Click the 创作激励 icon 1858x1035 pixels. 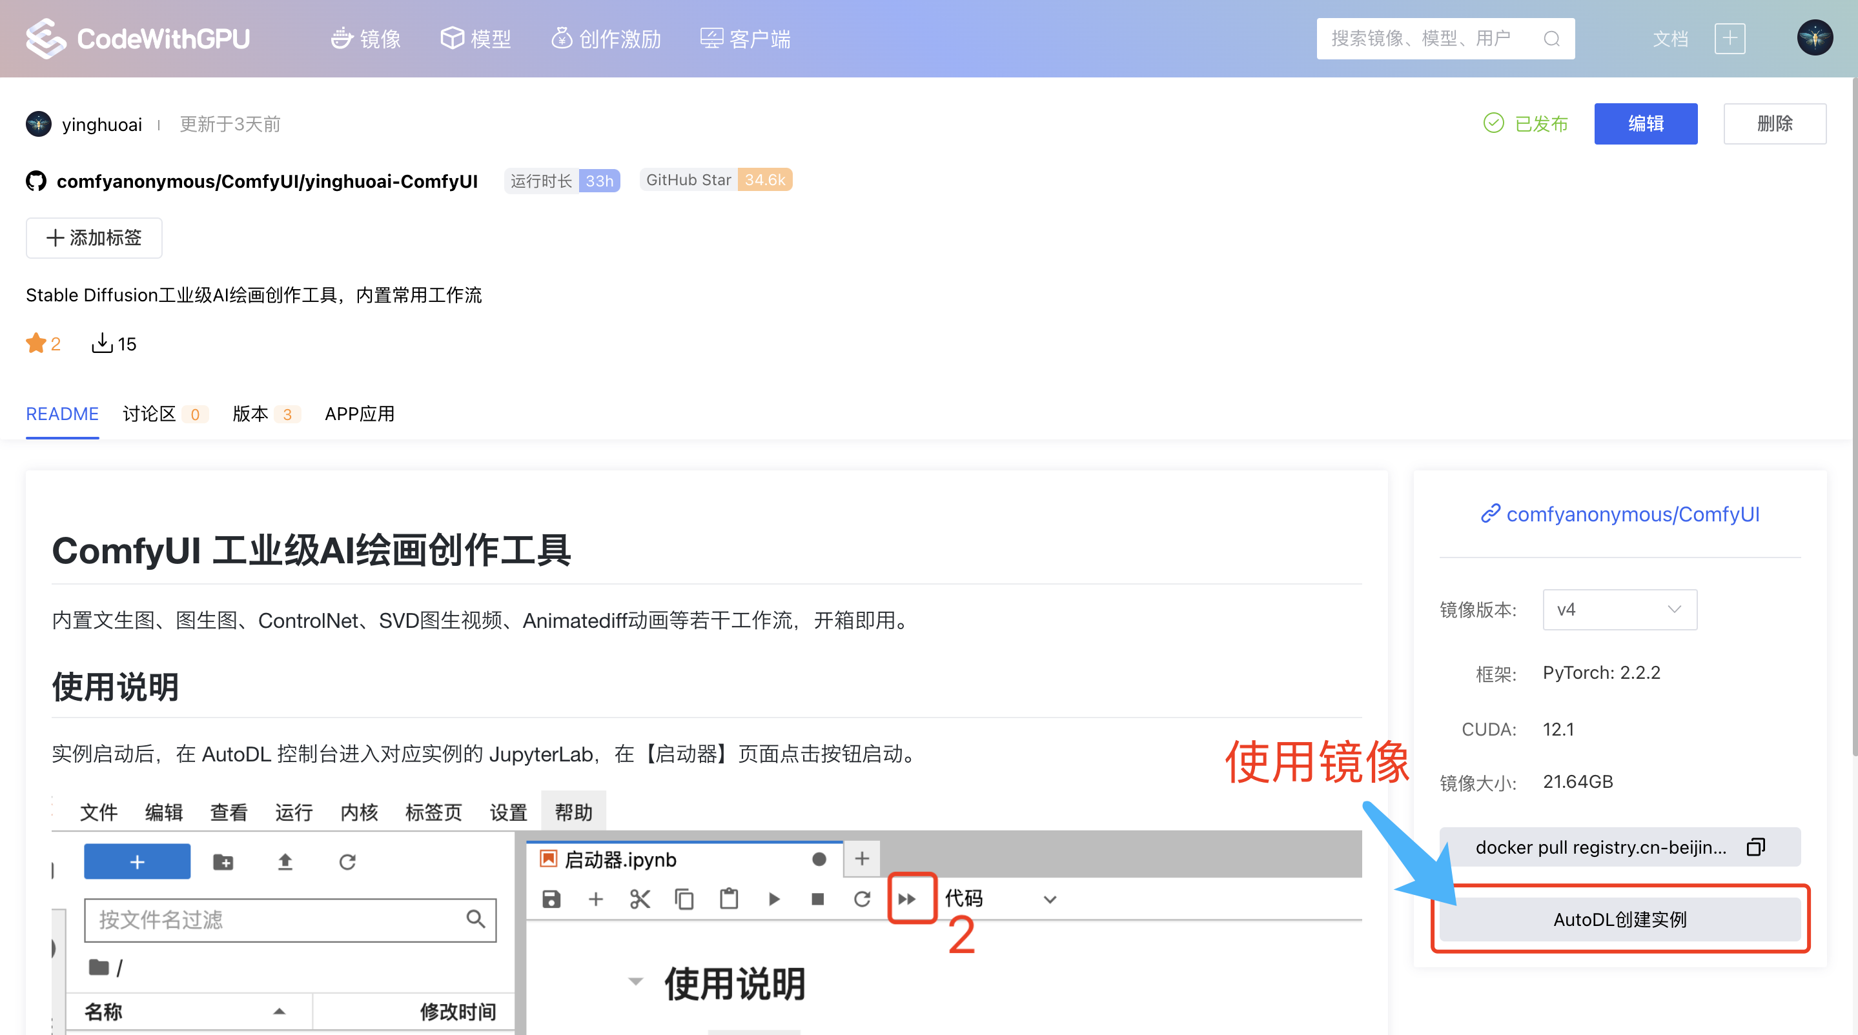[561, 38]
